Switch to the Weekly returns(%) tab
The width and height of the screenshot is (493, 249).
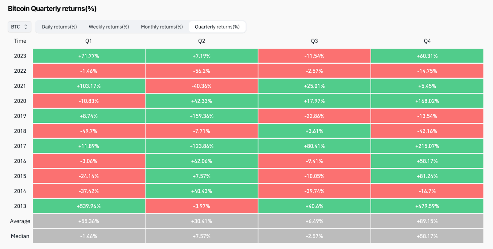pos(109,27)
